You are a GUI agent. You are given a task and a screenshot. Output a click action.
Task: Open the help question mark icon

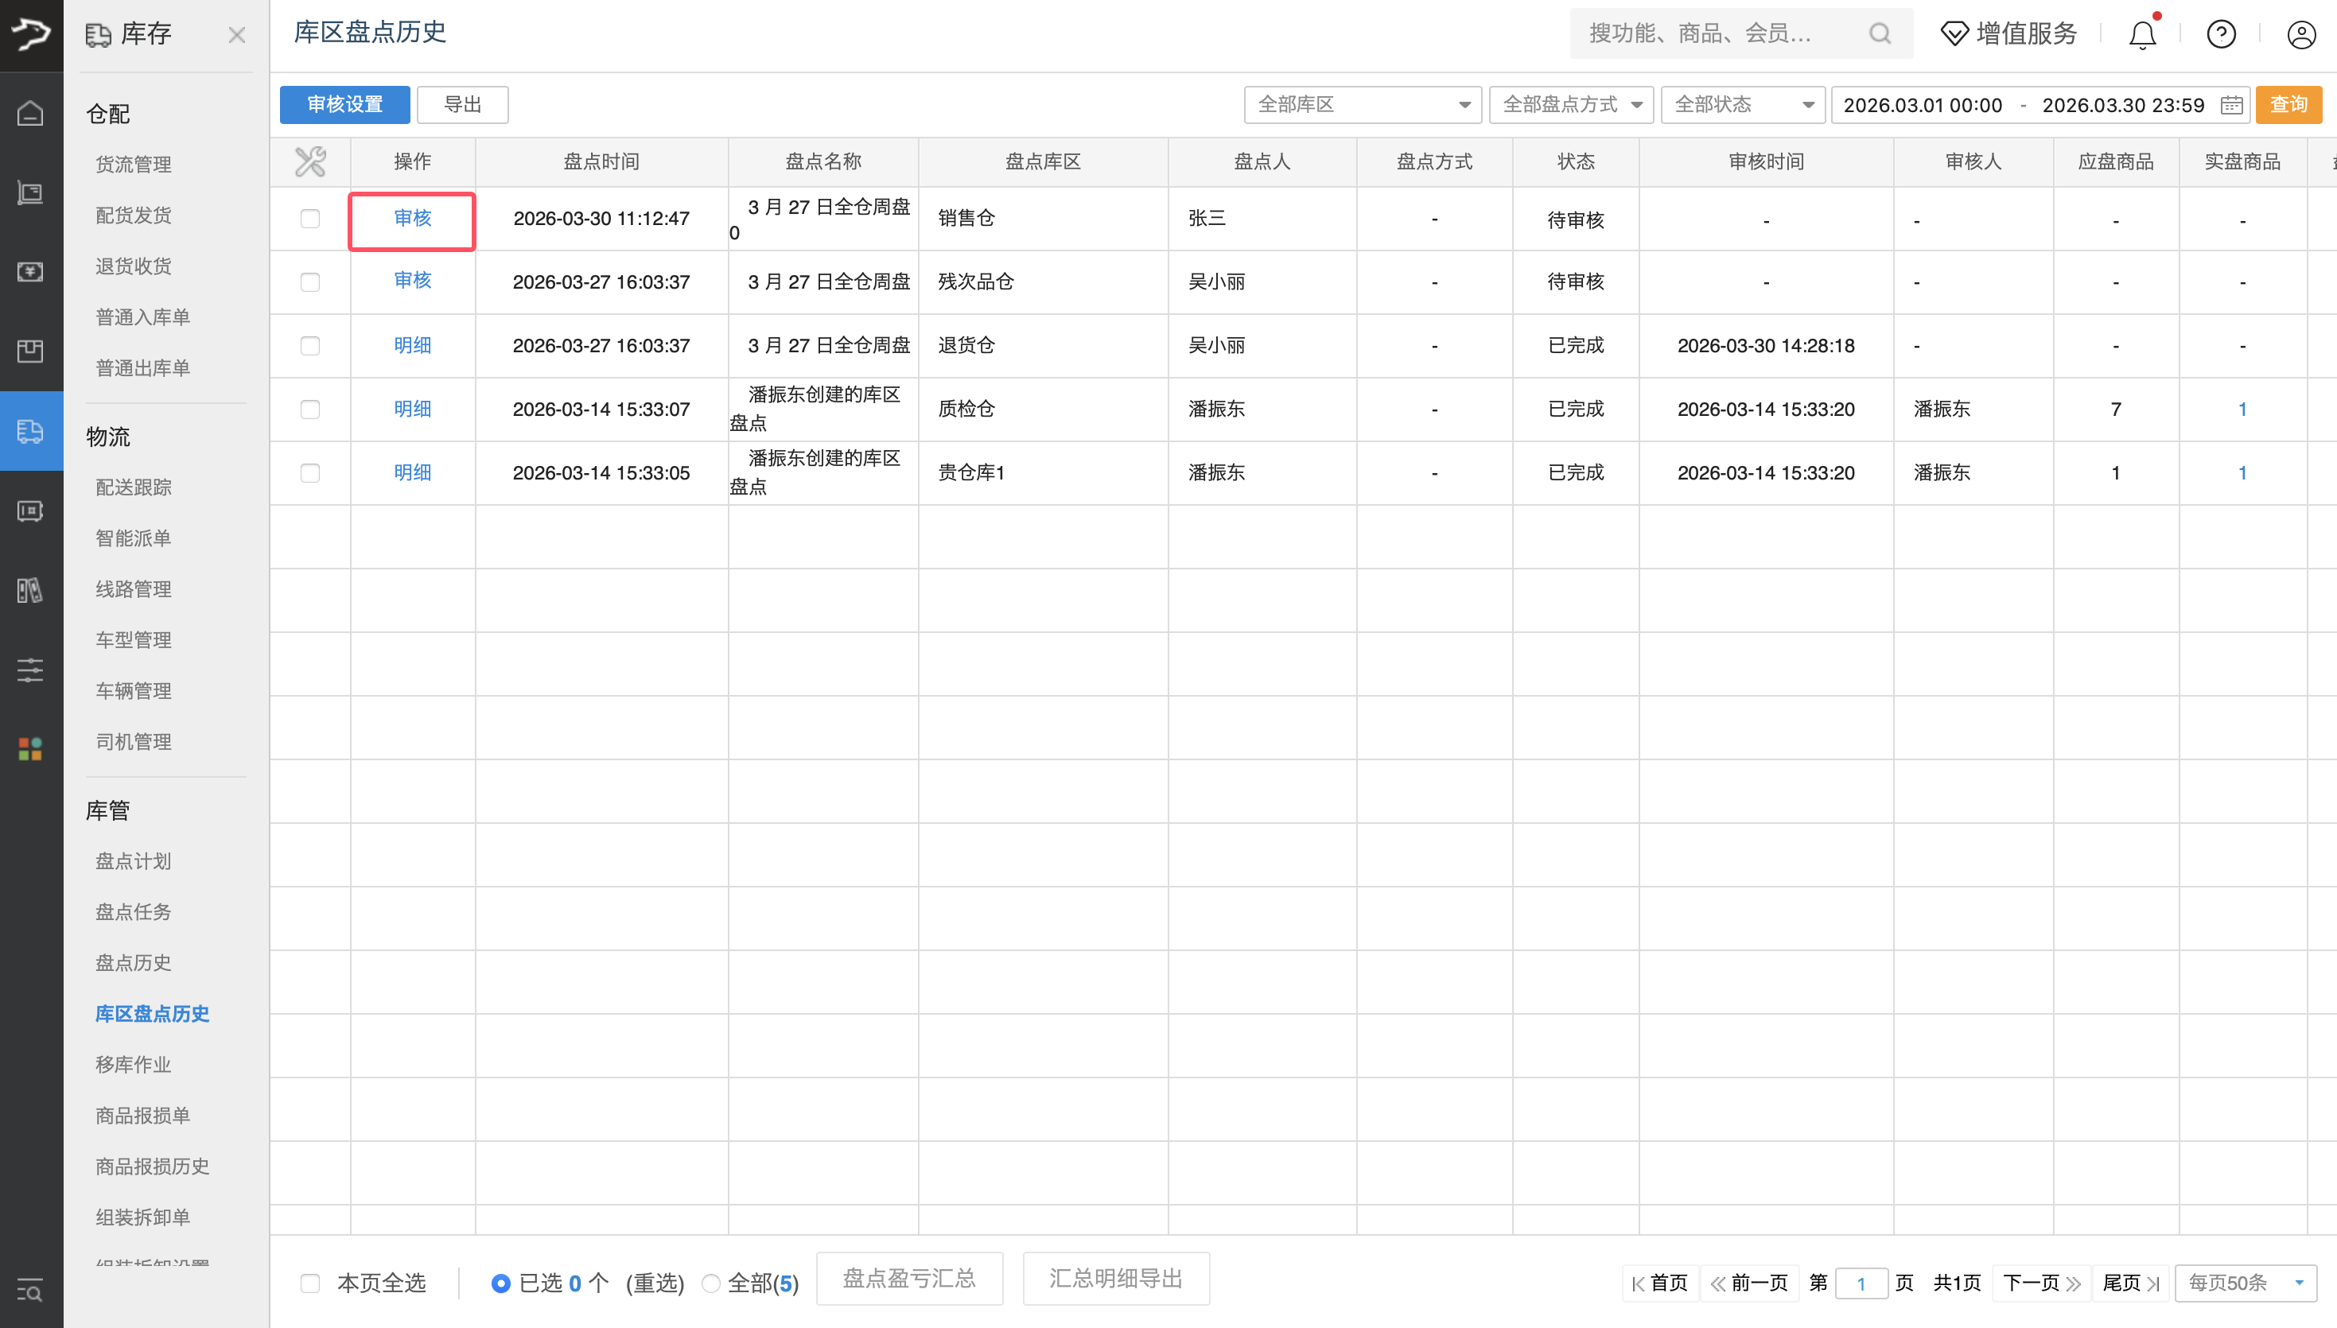point(2220,35)
